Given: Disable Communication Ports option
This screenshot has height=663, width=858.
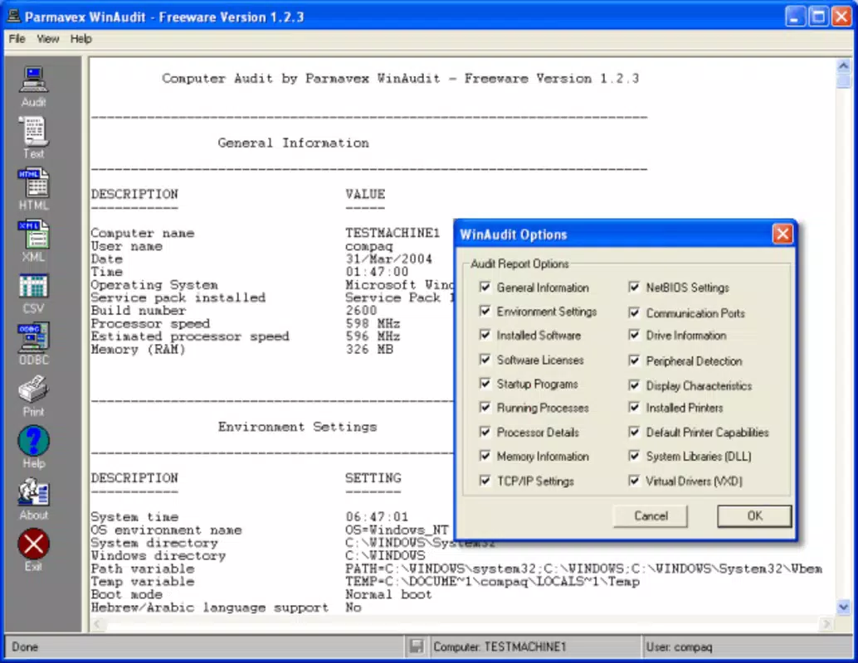Looking at the screenshot, I should pos(634,312).
